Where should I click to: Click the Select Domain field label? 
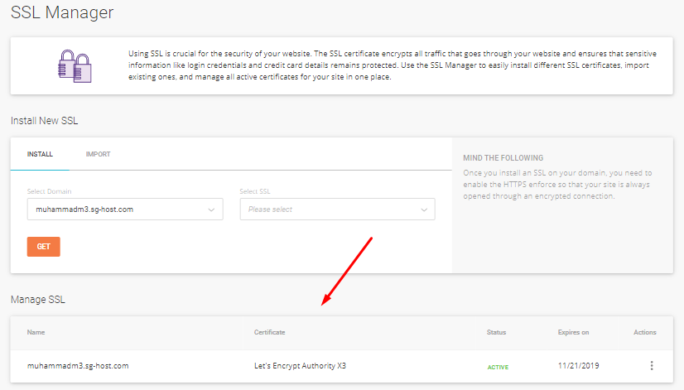[x=50, y=191]
